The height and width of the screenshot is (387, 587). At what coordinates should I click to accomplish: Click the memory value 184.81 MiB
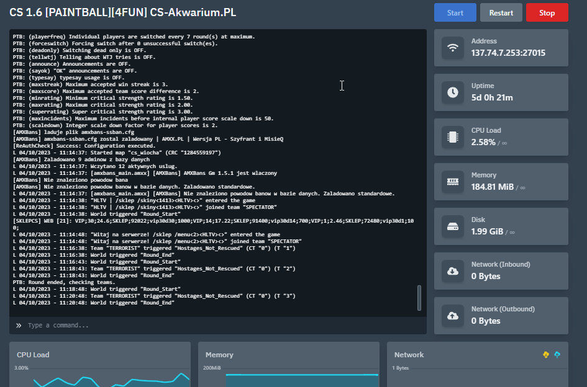click(493, 187)
